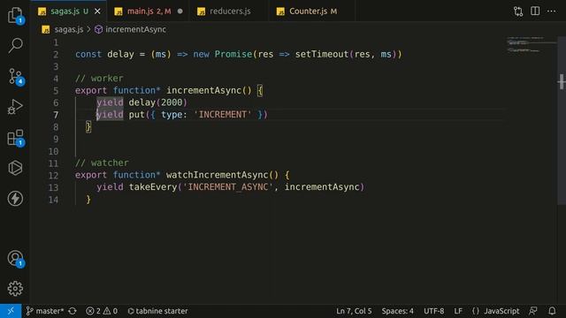The height and width of the screenshot is (318, 566).
Task: Click the Synchronize Changes icon
Action: click(x=73, y=311)
